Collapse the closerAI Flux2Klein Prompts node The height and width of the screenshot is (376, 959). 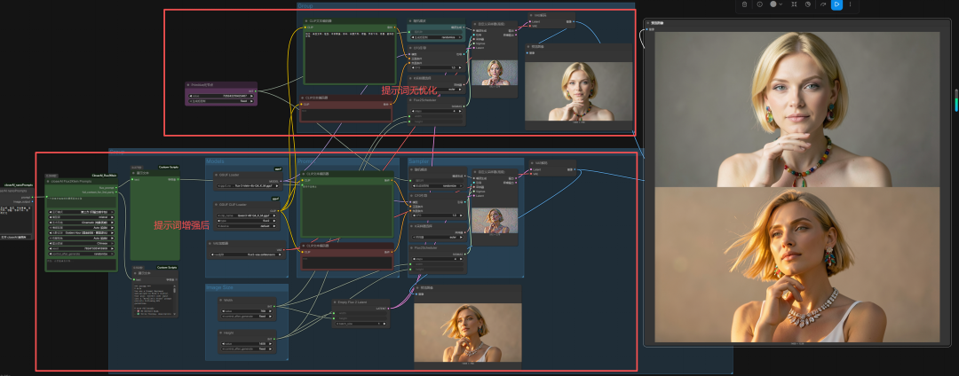pos(48,181)
